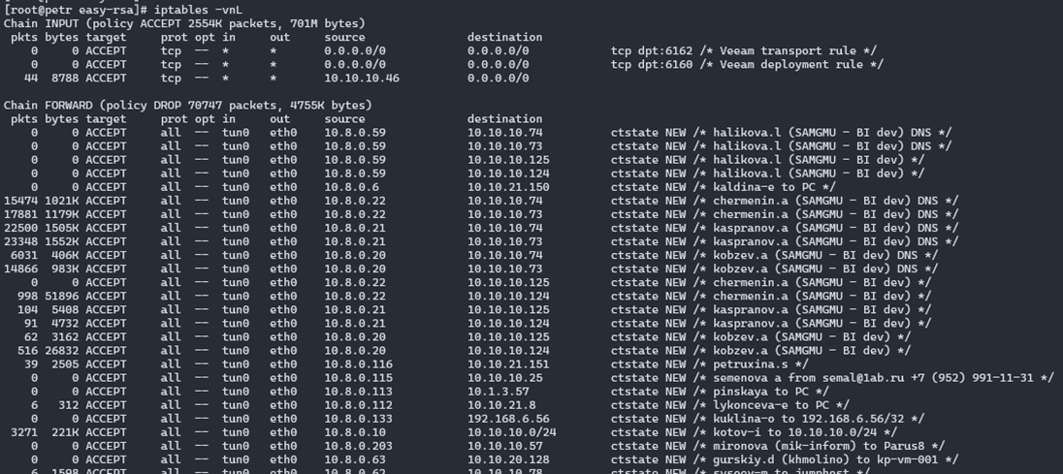1063x474 pixels.
Task: Click the Chain INPUT policy header line
Action: click(184, 23)
